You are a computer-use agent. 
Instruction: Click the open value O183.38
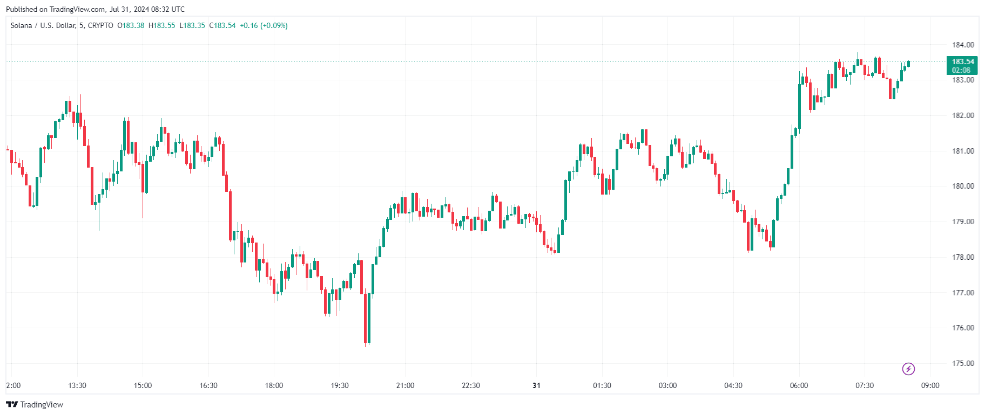click(131, 25)
